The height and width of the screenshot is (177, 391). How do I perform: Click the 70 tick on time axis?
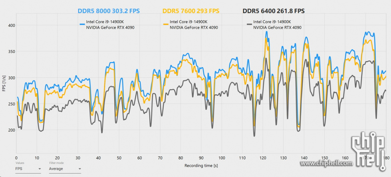click(x=160, y=158)
